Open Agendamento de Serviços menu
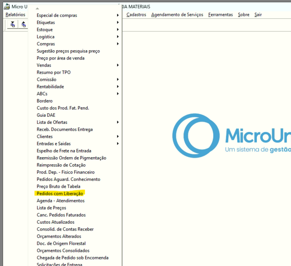This screenshot has height=266, width=291. (177, 15)
